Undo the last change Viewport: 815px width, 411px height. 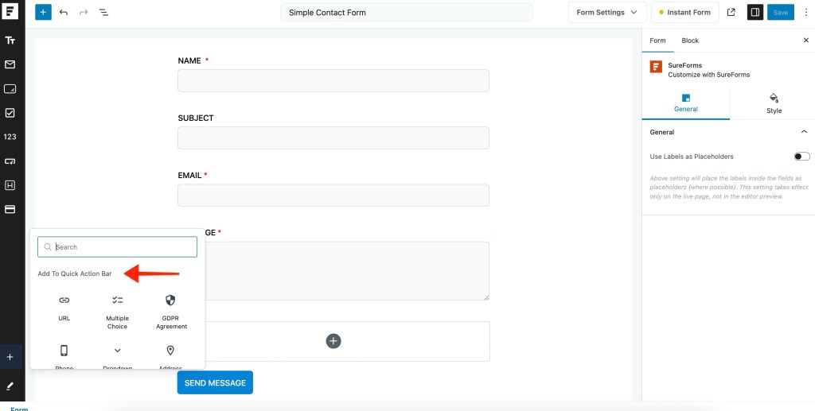tap(64, 12)
